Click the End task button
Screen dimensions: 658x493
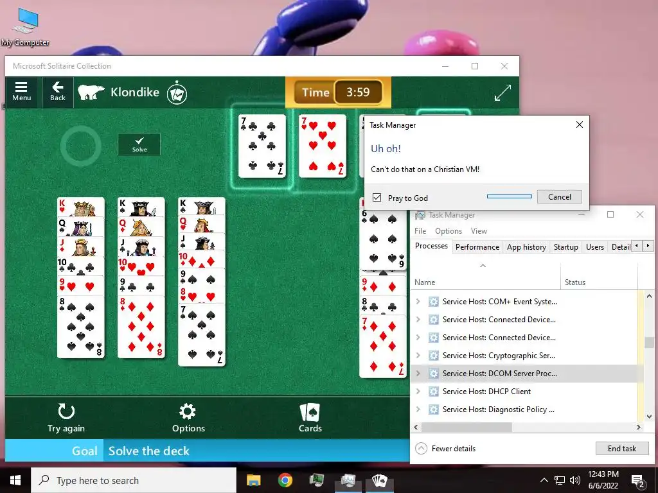pyautogui.click(x=622, y=449)
